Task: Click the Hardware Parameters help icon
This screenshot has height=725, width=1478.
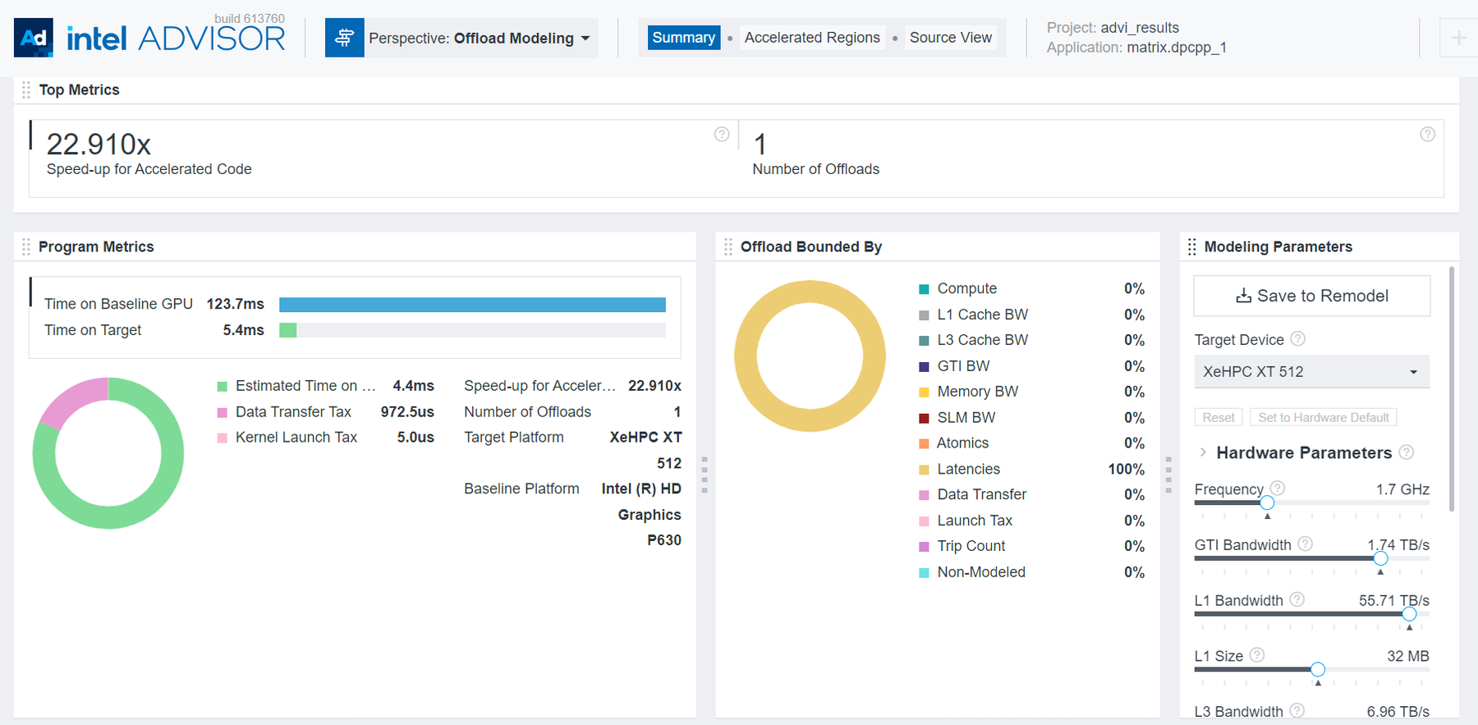Action: 1407,452
